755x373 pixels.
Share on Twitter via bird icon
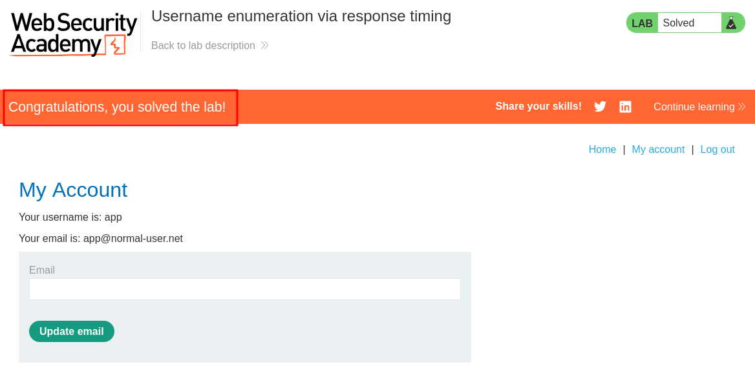600,106
